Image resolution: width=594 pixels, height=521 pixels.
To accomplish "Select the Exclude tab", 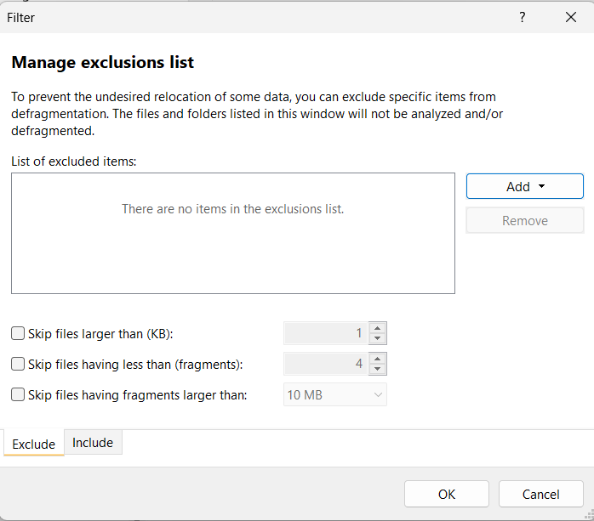I will tap(34, 444).
